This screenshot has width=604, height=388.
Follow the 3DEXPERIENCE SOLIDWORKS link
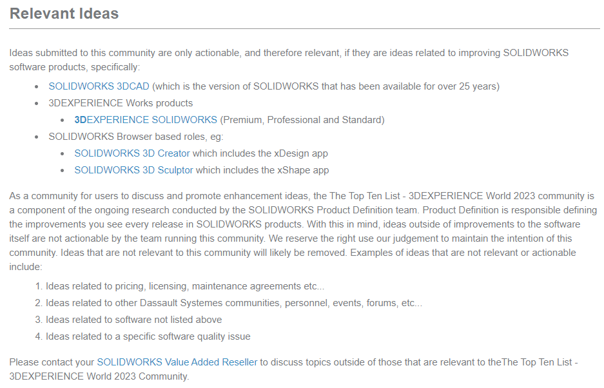tap(146, 120)
